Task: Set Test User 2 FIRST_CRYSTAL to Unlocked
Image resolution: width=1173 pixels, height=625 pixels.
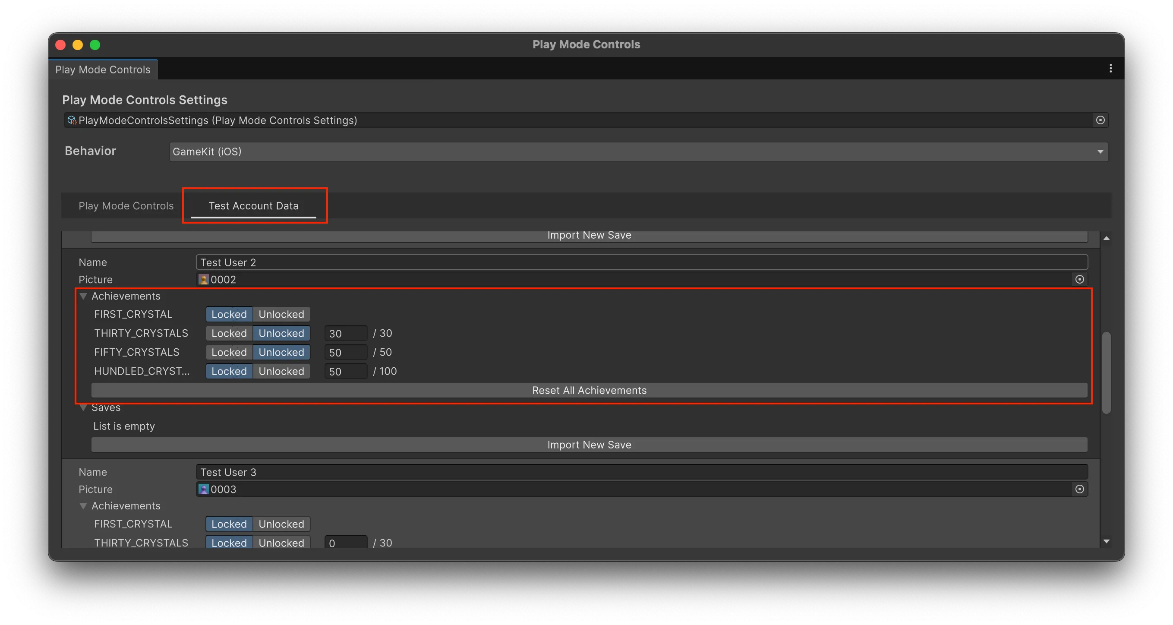Action: click(x=281, y=314)
